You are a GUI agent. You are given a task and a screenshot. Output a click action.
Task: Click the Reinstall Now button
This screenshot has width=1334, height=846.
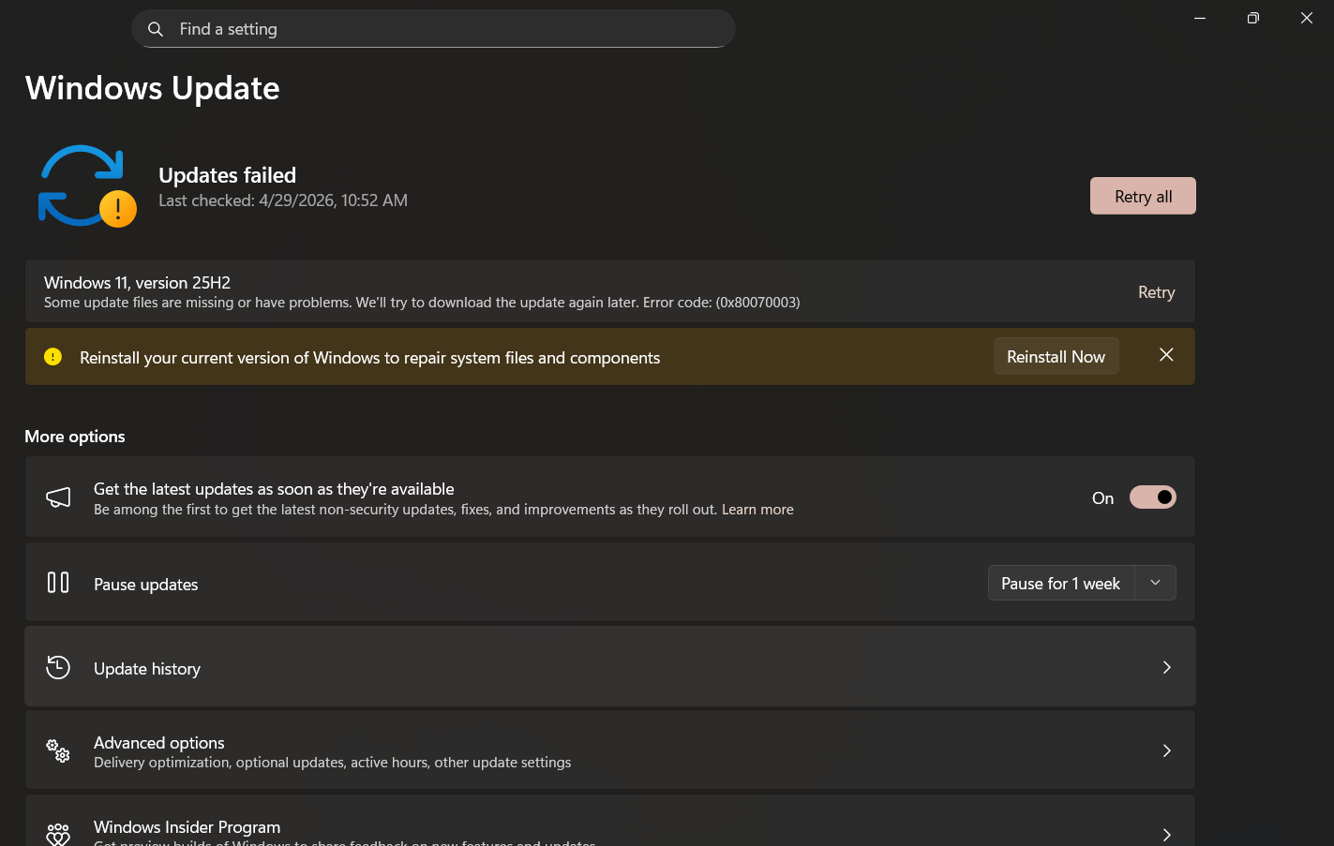[1057, 356]
